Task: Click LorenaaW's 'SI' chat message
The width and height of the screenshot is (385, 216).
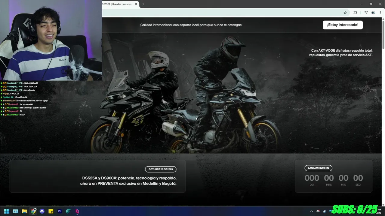Action: click(11, 111)
